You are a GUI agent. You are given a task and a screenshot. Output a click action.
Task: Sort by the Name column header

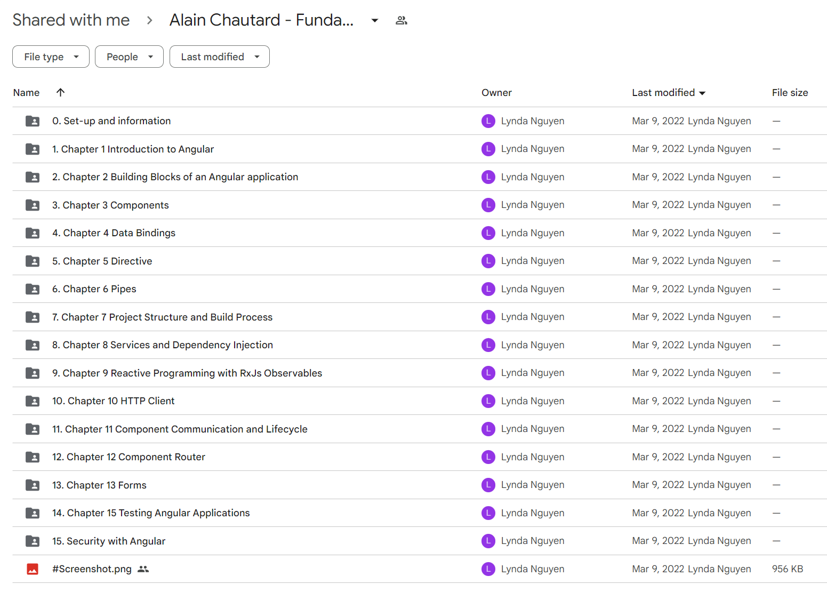click(26, 93)
